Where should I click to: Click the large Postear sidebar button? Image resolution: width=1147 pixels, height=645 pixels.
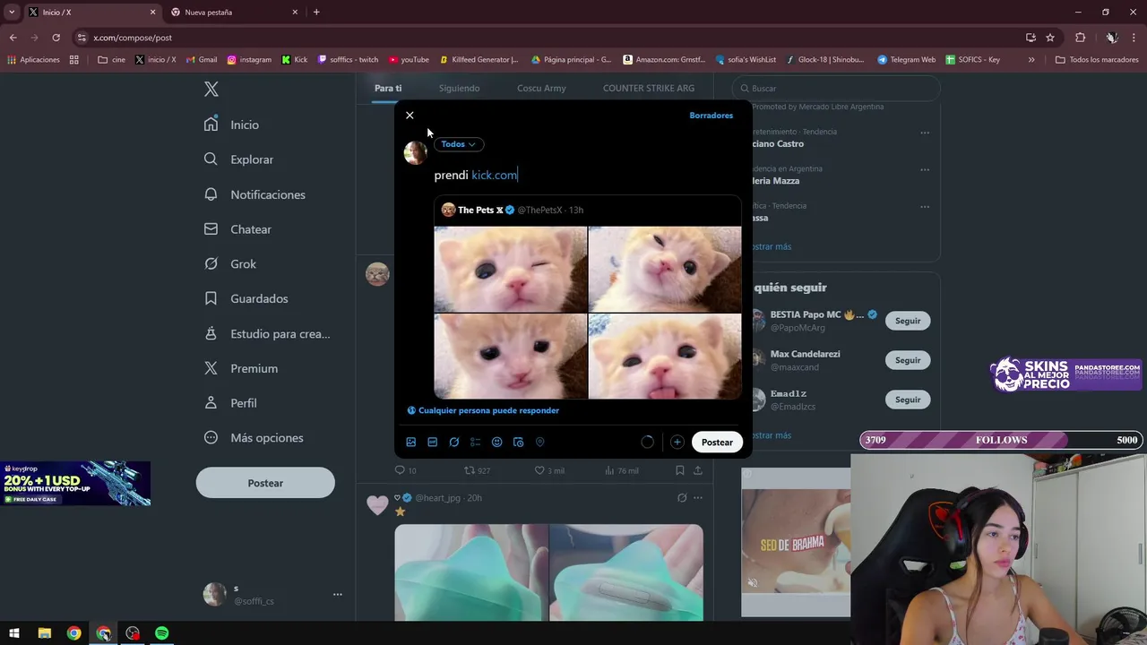click(x=265, y=483)
